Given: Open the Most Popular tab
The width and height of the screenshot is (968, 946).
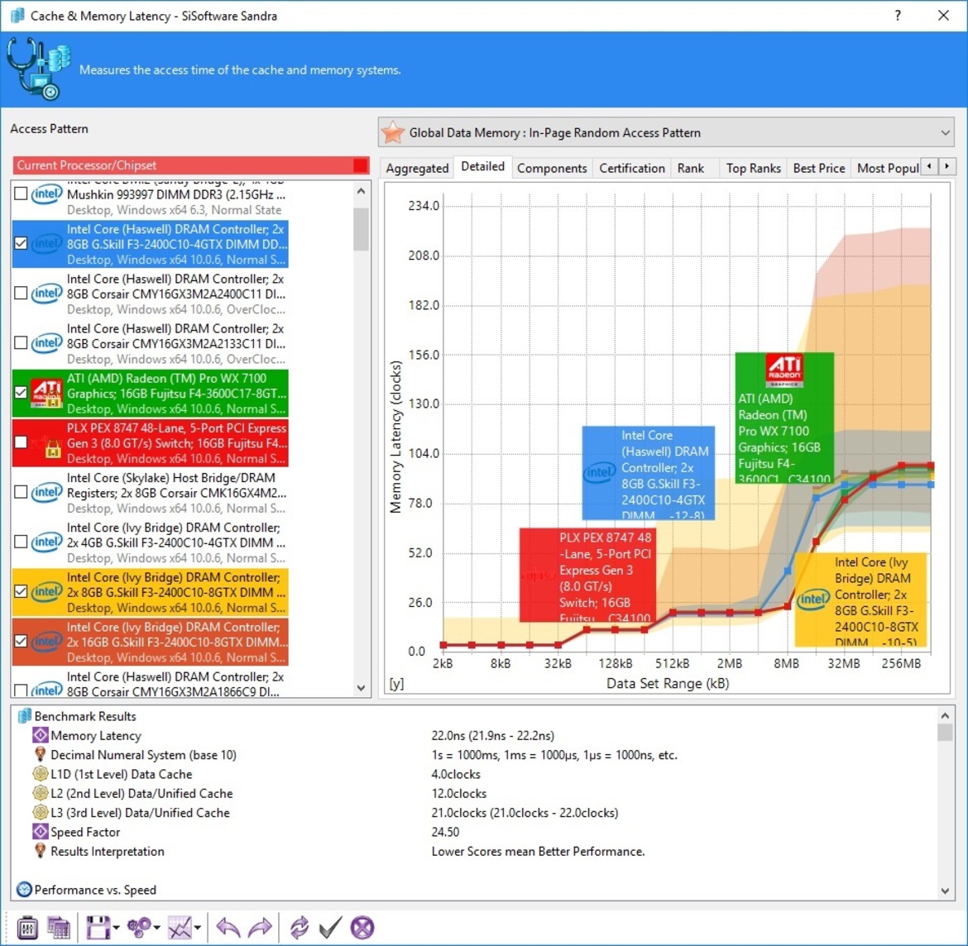Looking at the screenshot, I should point(887,168).
